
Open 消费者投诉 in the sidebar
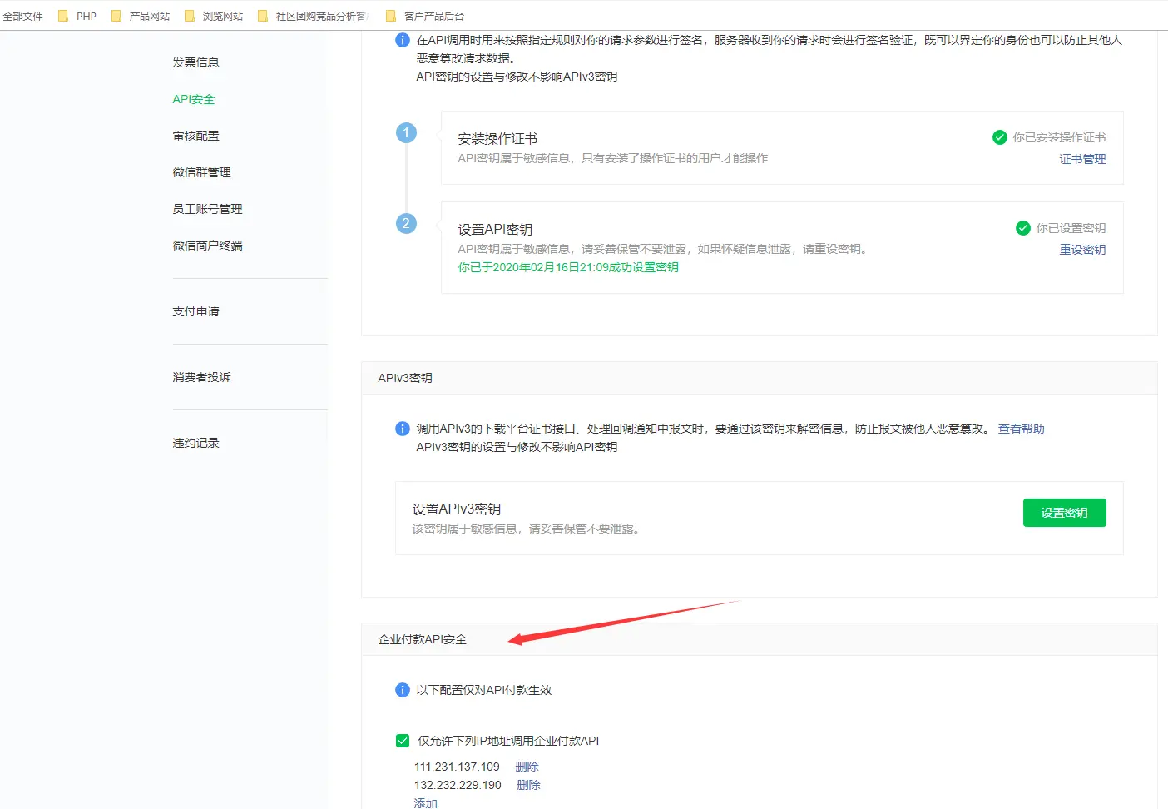coord(201,377)
